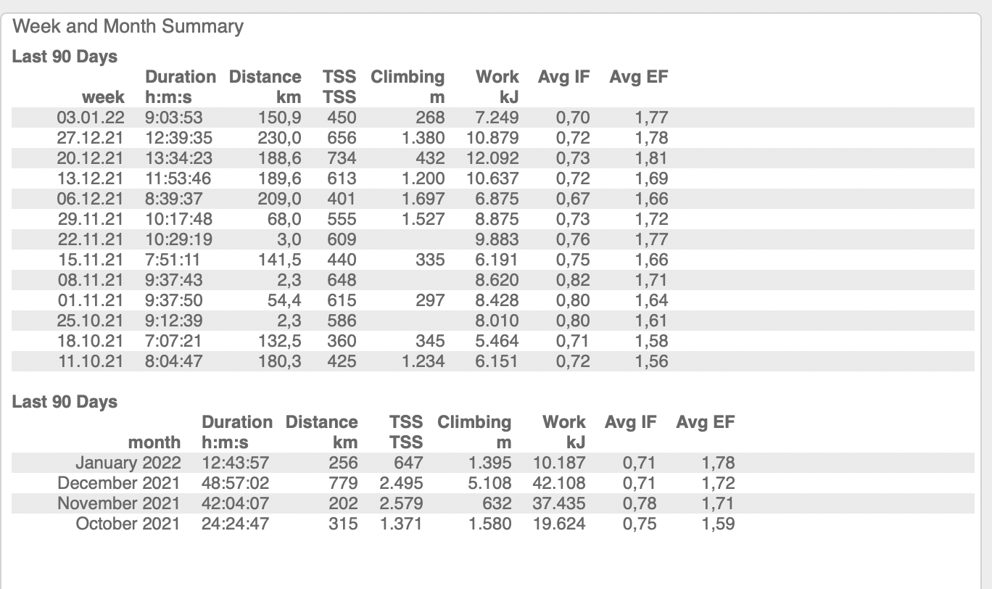The image size is (992, 589).
Task: Select the December 2021 month row
Action: click(x=120, y=483)
